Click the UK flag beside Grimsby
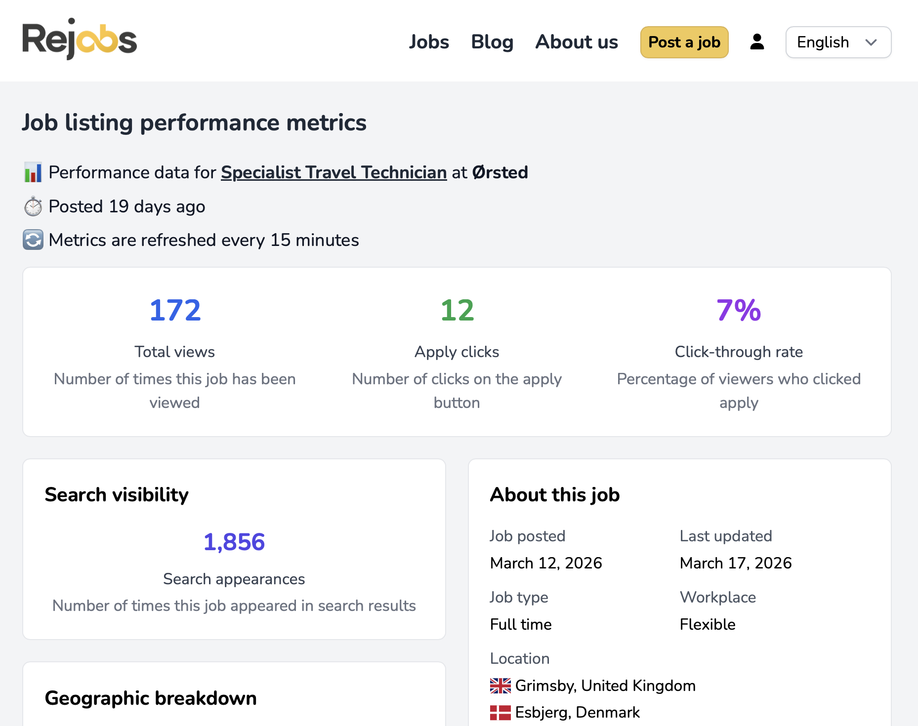 pos(500,686)
